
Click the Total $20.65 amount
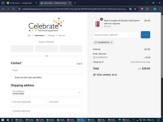point(146,68)
